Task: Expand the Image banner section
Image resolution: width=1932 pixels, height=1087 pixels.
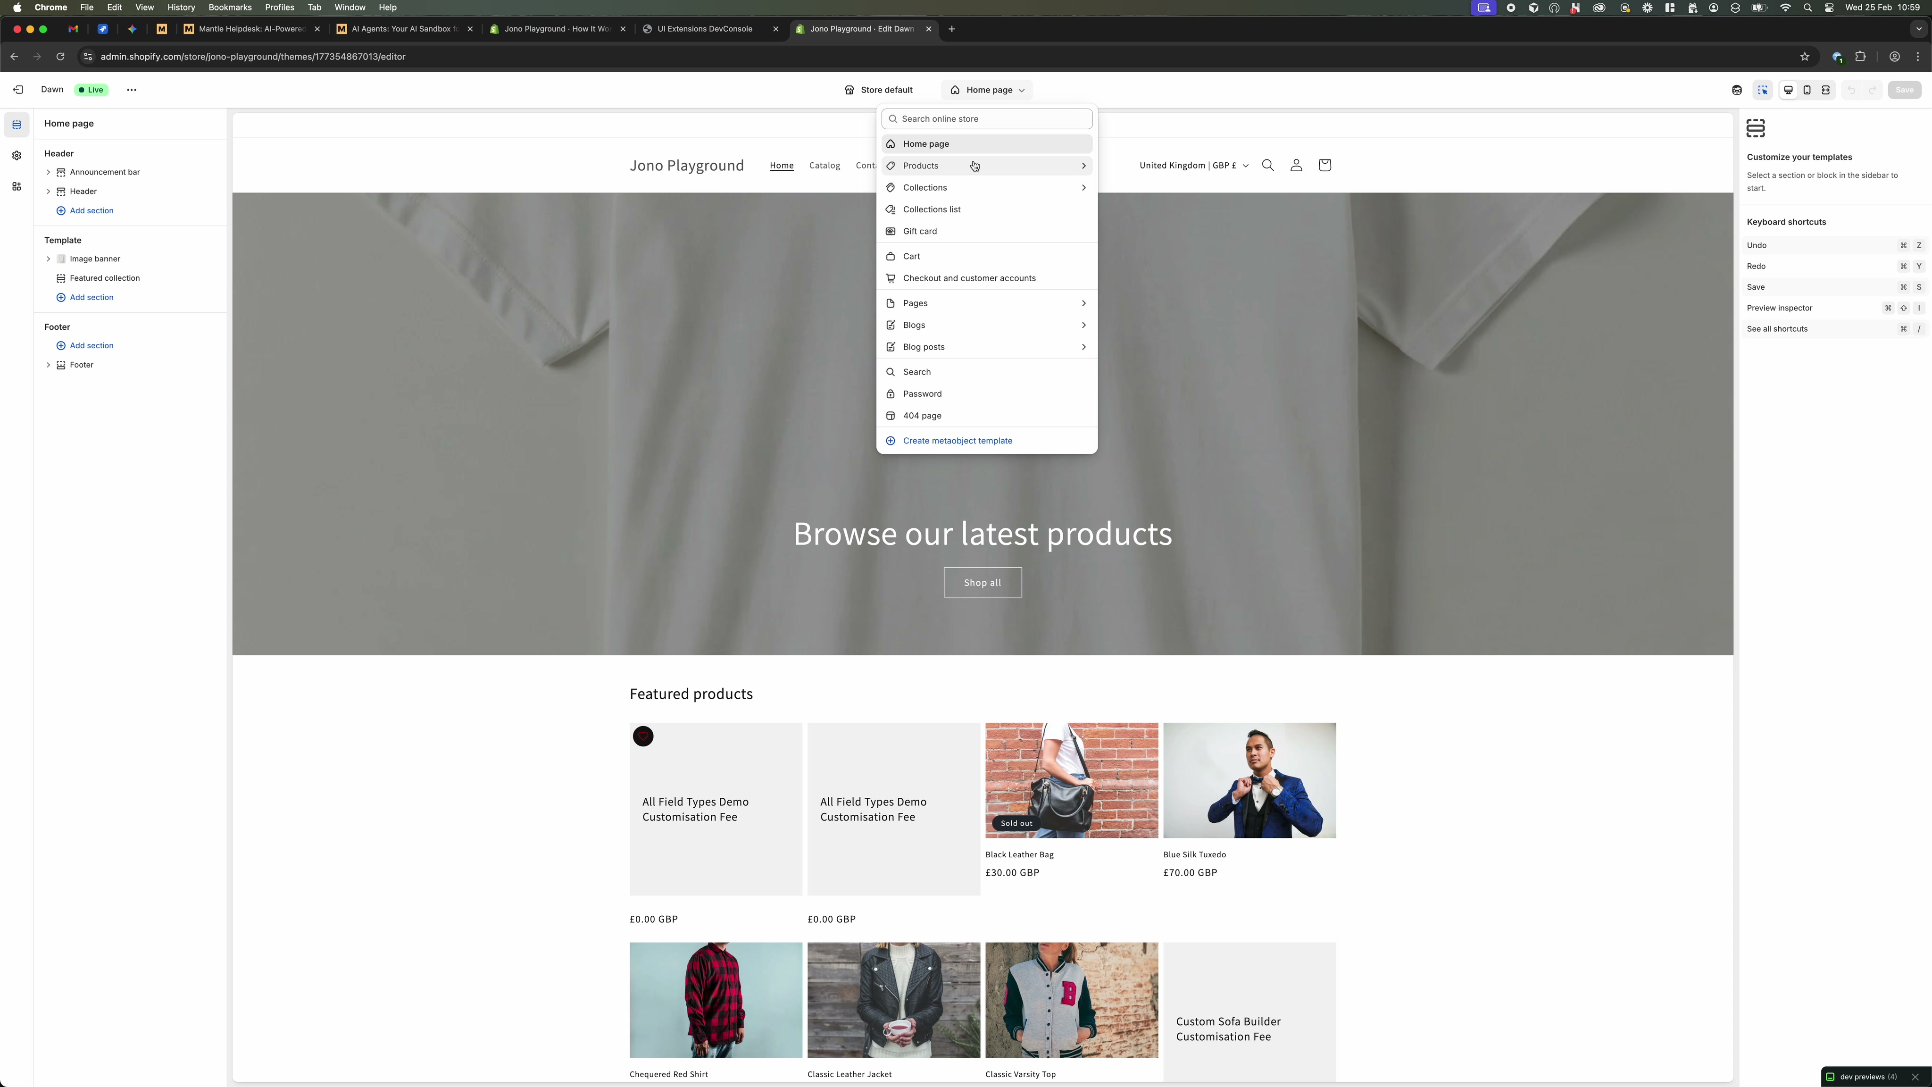Action: tap(48, 258)
